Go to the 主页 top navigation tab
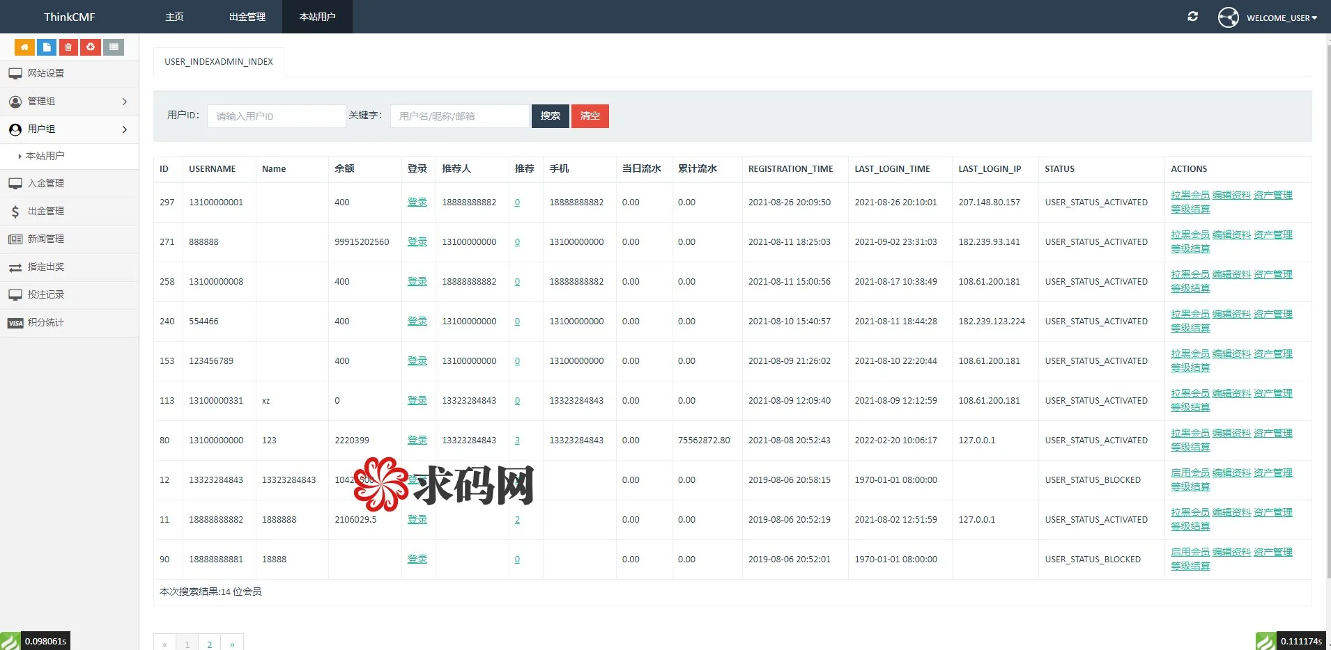Screen dimensions: 1331x650 [x=174, y=17]
